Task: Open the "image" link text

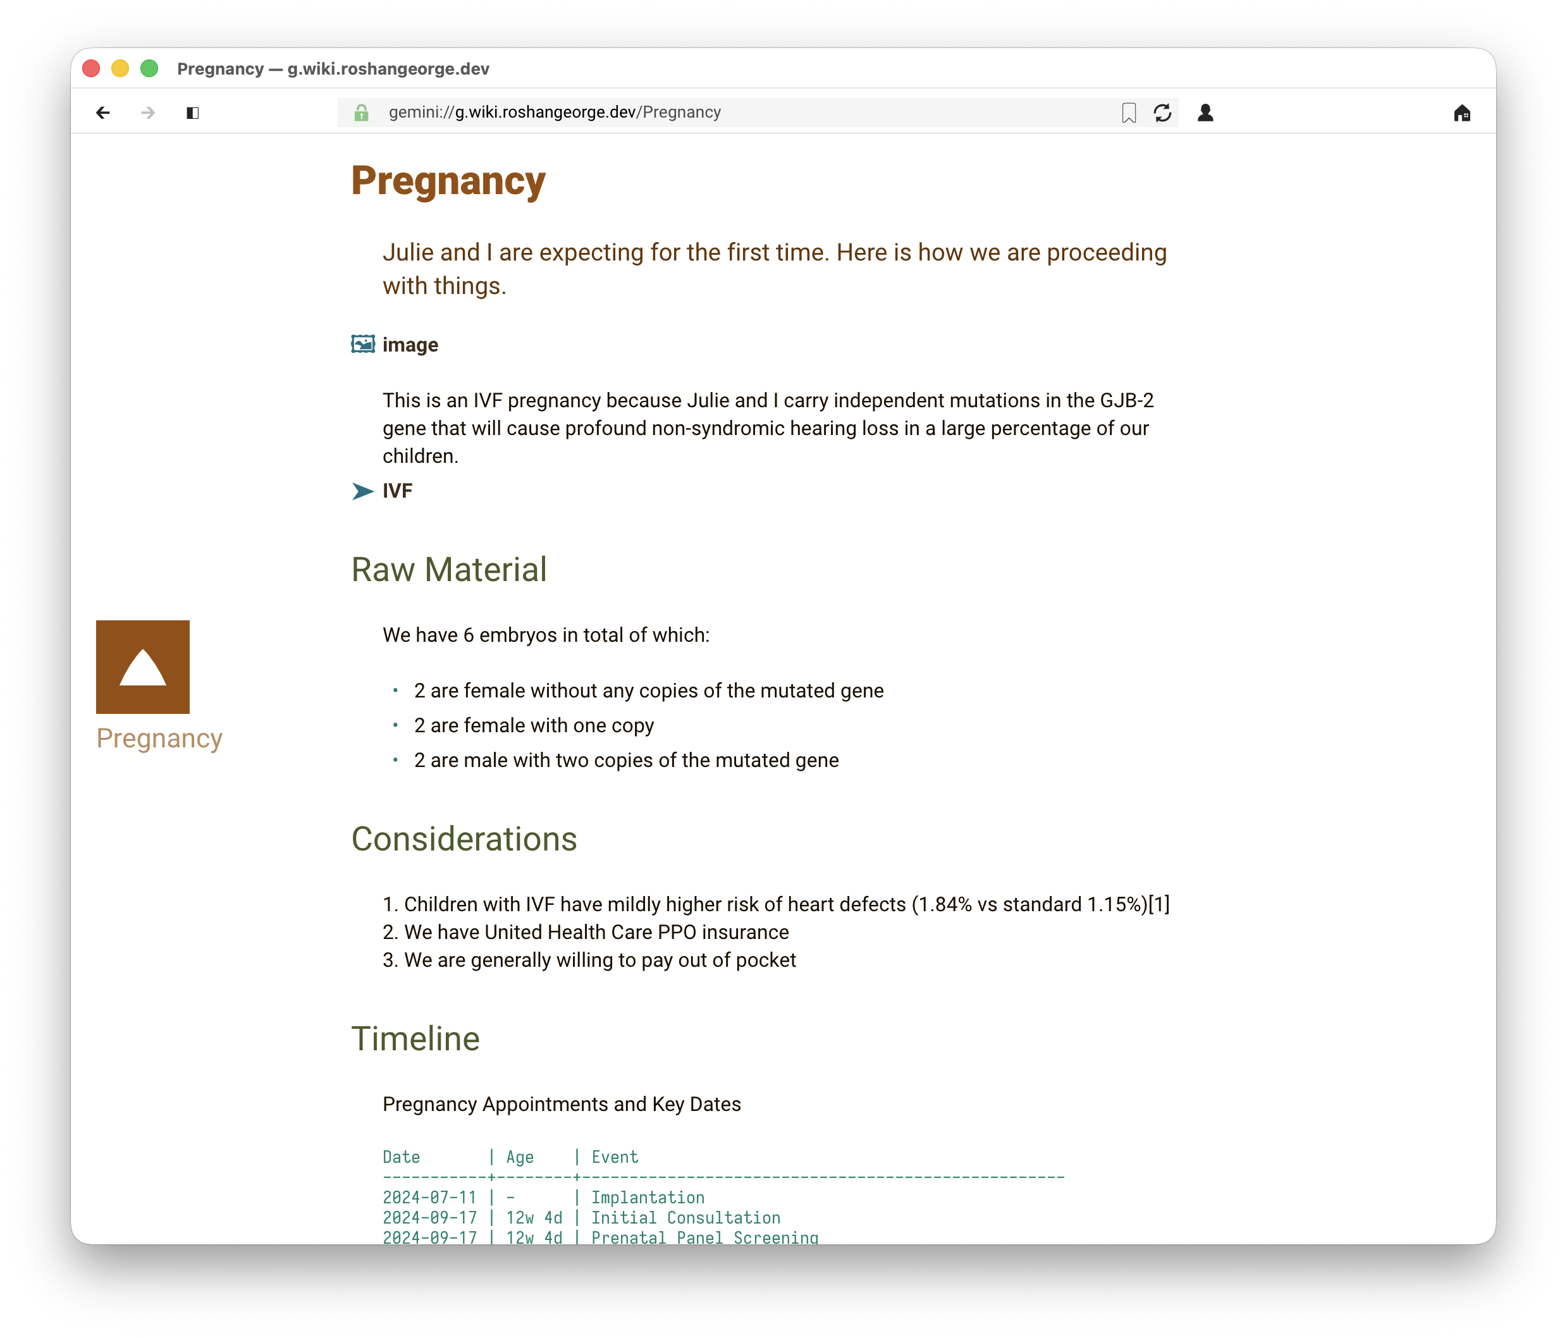Action: point(410,345)
